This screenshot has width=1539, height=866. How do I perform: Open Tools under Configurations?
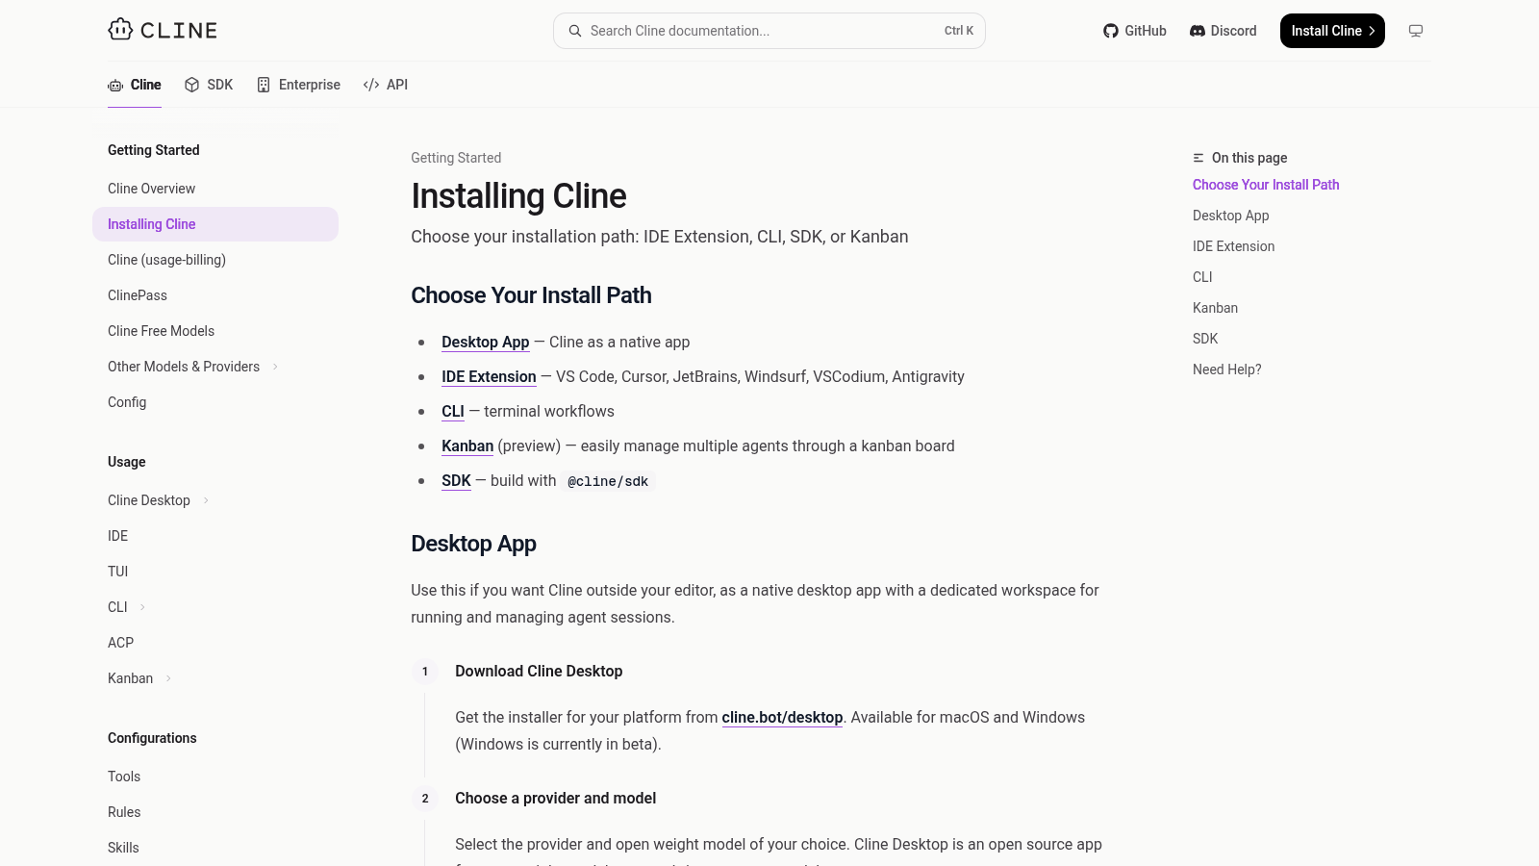click(x=215, y=777)
